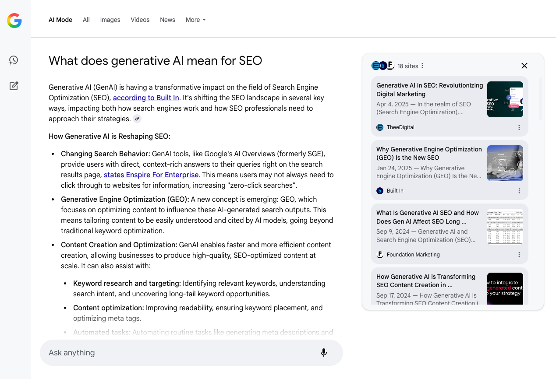Screen dimensions: 556x379
Task: Switch to the News tab
Action: [167, 20]
